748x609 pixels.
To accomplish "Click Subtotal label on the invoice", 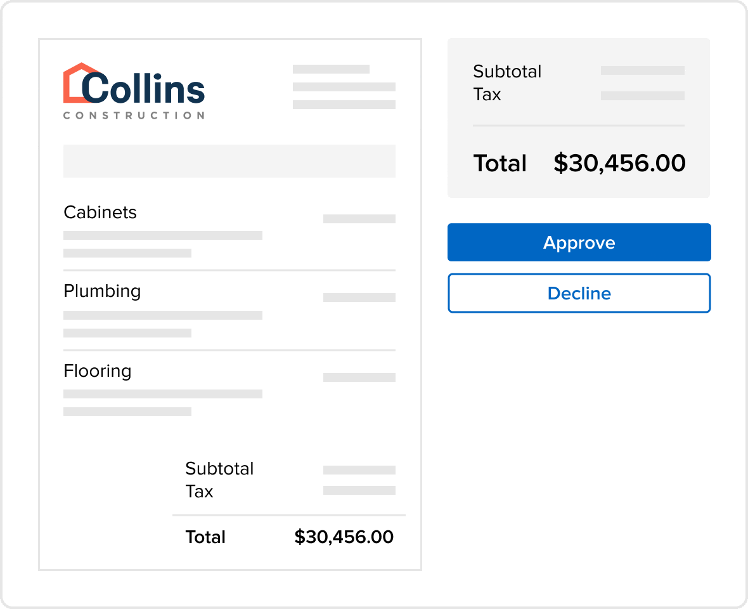I will point(219,469).
